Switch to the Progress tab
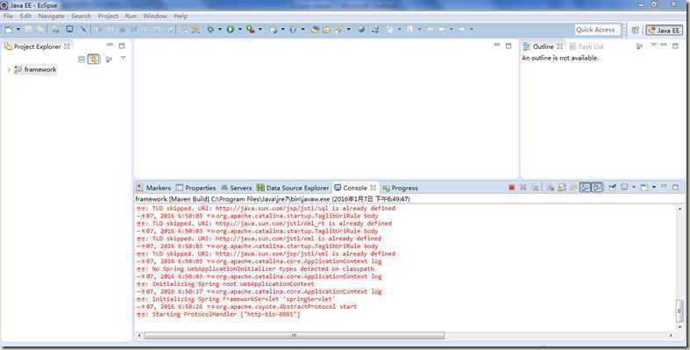Viewport: 690px width, 350px height. tap(401, 188)
